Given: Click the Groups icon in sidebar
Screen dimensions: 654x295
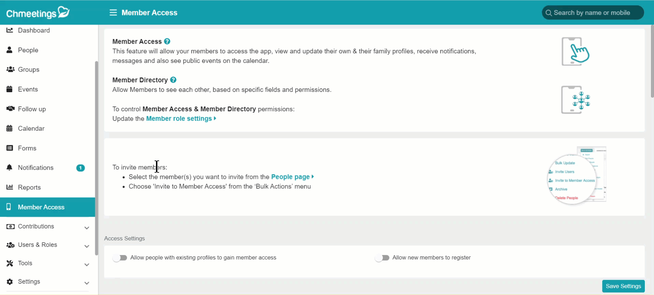Looking at the screenshot, I should tap(10, 69).
